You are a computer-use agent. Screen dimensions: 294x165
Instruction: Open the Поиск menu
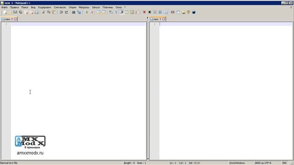tap(25, 7)
